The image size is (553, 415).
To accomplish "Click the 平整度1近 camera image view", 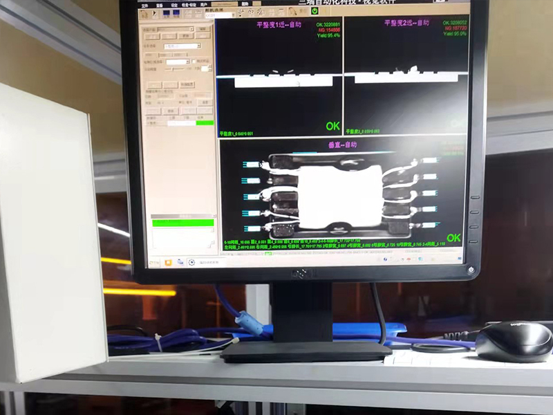I will click(x=279, y=77).
